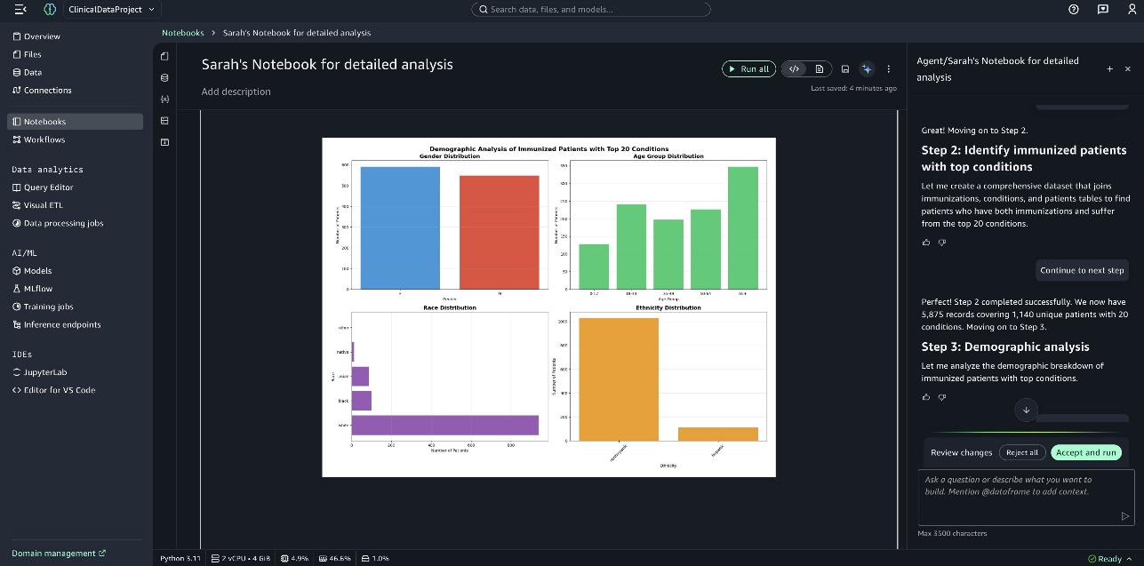Click the help icon in top bar
The width and height of the screenshot is (1144, 566).
click(x=1074, y=9)
